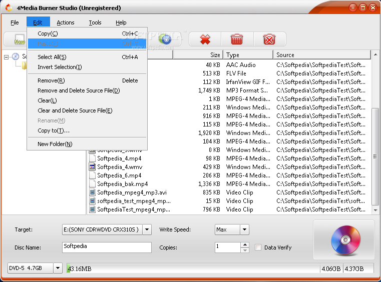Click the file list scrollbar up arrow
This screenshot has height=282, width=381.
(375, 54)
